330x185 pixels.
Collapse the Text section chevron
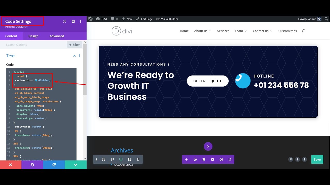pyautogui.click(x=75, y=56)
